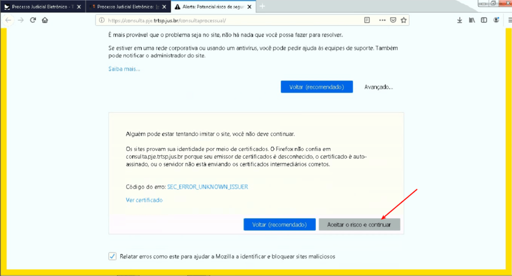This screenshot has width=512, height=276.
Task: Go to the Firefox home page
Action: 44,20
